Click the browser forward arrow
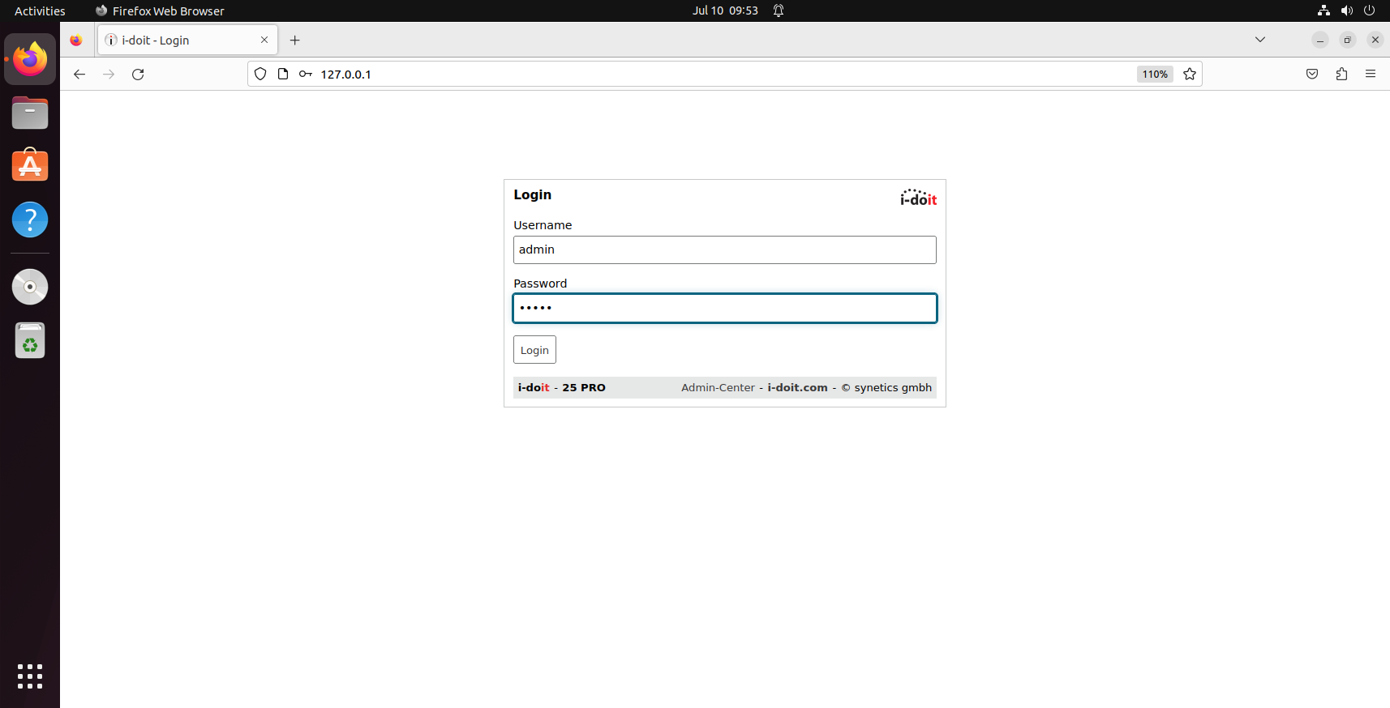Image resolution: width=1390 pixels, height=708 pixels. coord(109,74)
